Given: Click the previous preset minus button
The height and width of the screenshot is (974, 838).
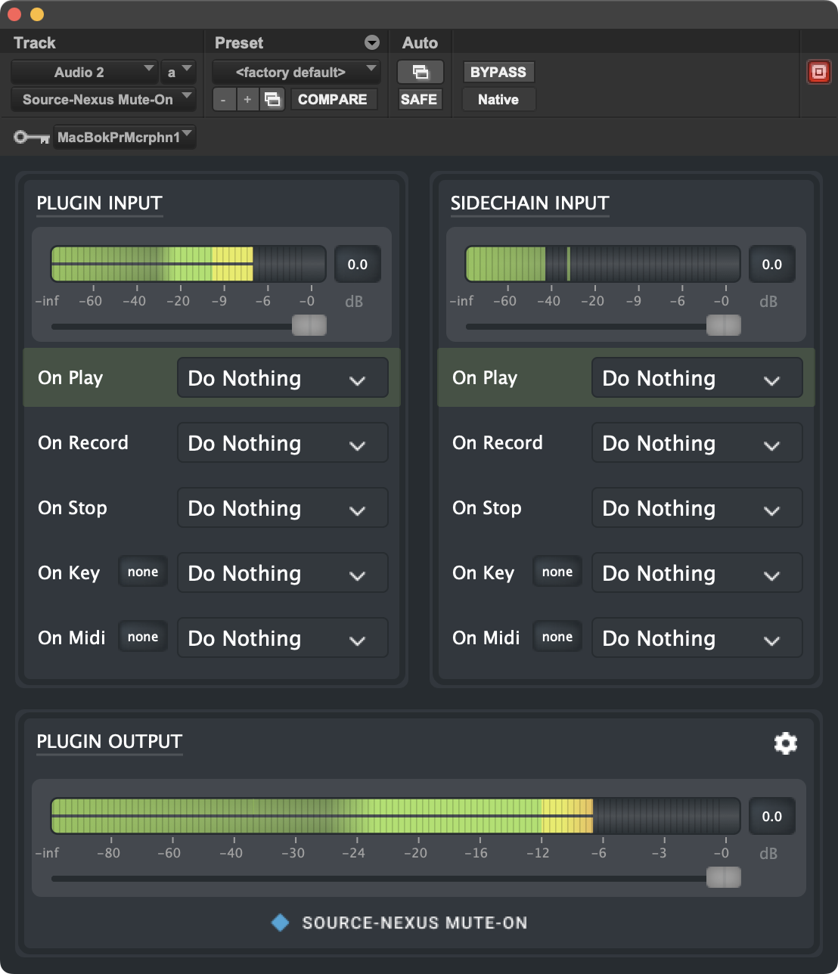Looking at the screenshot, I should click(x=224, y=100).
